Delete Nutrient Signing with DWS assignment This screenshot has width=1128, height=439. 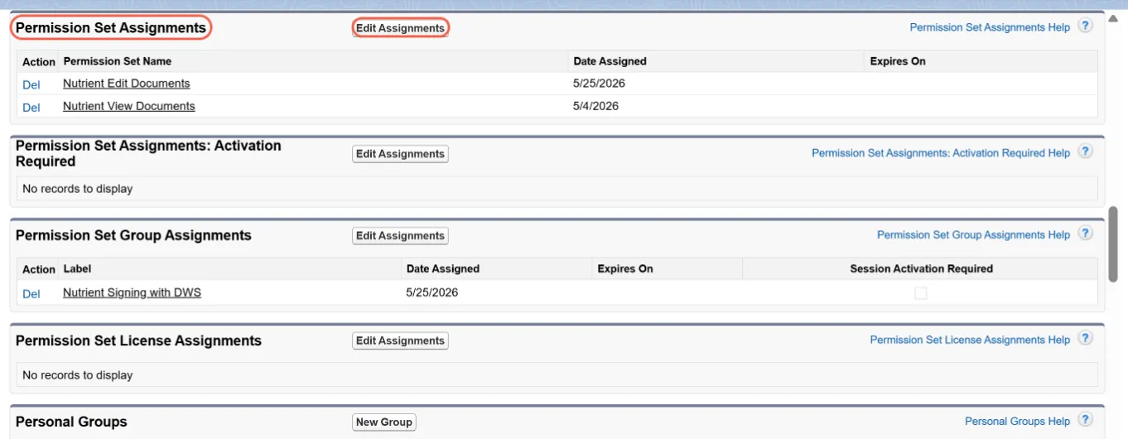31,294
